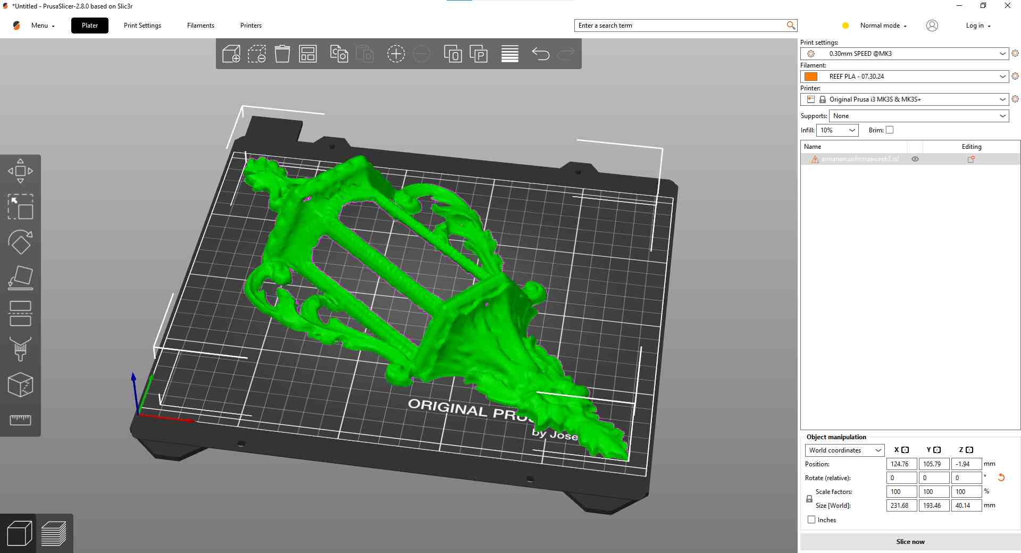Select the Paint-on supports tool
This screenshot has height=553, width=1021.
click(20, 349)
